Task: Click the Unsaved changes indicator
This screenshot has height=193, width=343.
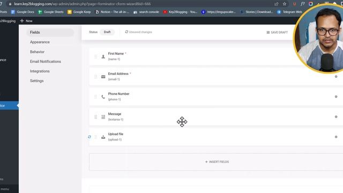Action: [138, 32]
